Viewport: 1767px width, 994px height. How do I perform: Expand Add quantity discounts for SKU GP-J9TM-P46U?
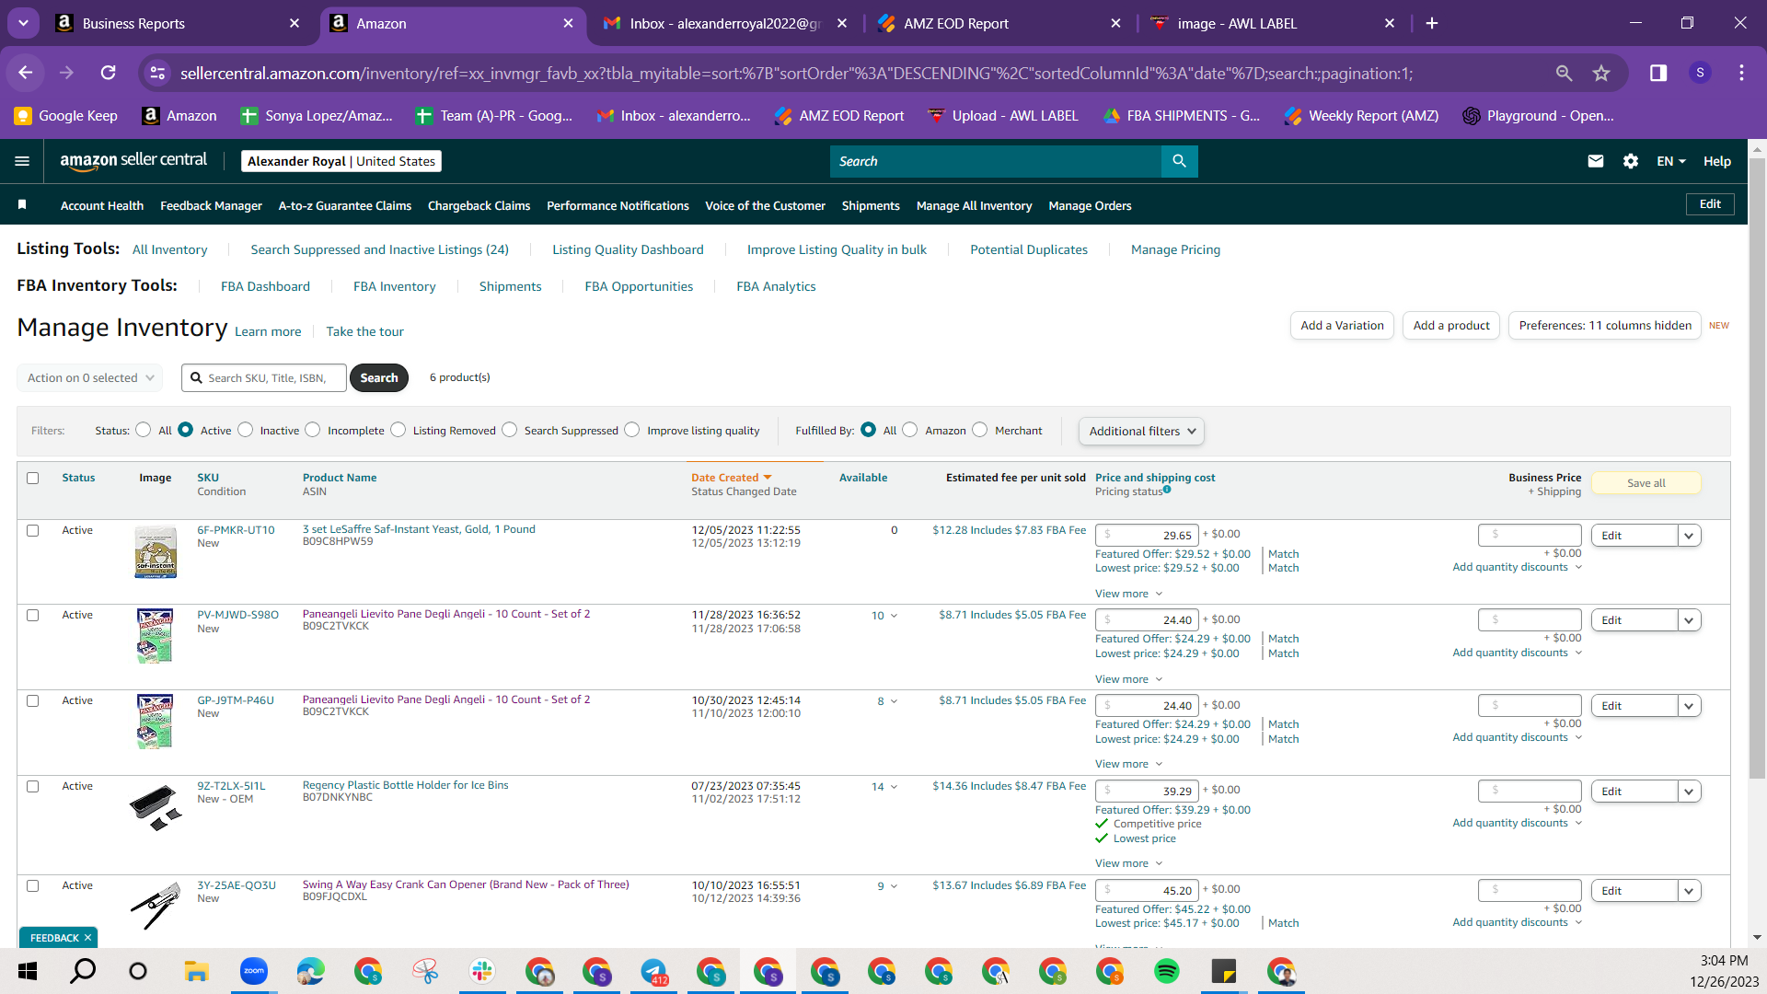[1517, 737]
